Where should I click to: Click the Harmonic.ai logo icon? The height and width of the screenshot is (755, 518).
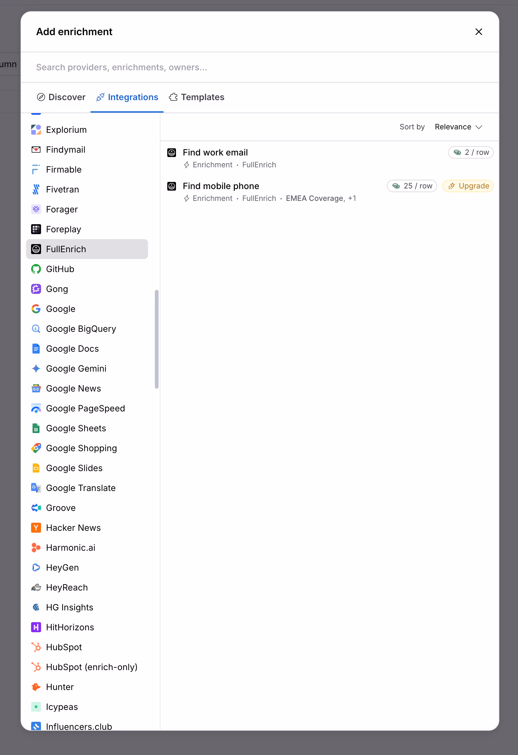(36, 548)
